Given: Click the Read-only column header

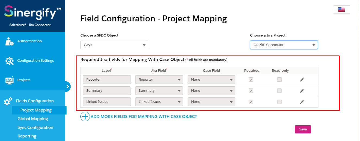Looking at the screenshot, I should [280, 71].
